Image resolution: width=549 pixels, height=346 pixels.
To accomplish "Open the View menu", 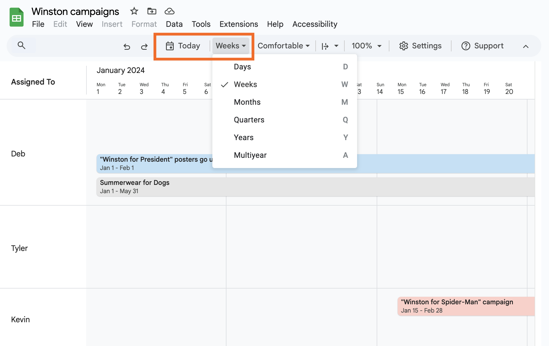I will [x=85, y=24].
